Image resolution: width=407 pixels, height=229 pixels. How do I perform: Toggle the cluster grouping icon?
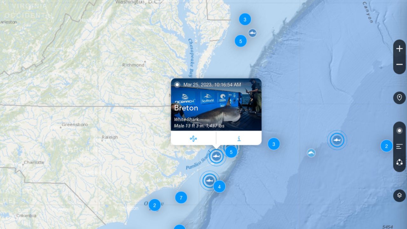399,163
